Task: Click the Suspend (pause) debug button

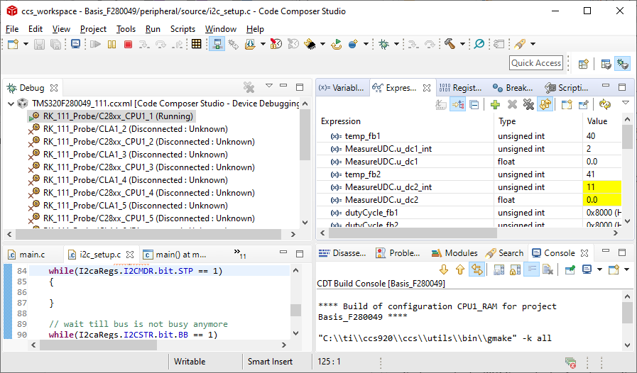Action: coord(111,44)
